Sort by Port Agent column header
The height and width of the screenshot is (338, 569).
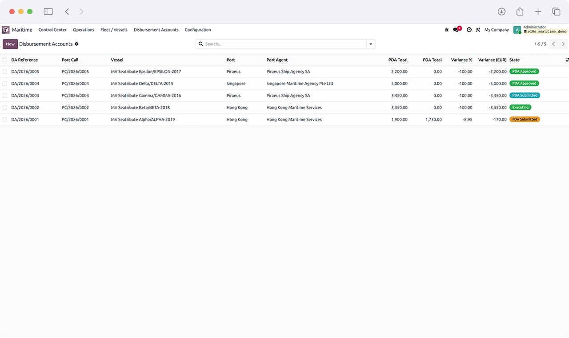pyautogui.click(x=277, y=60)
